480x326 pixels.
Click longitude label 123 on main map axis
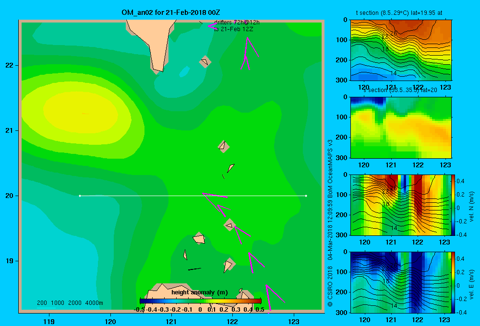(x=294, y=321)
